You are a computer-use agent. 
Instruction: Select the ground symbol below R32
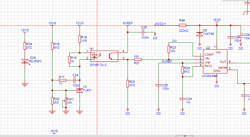pos(52,112)
